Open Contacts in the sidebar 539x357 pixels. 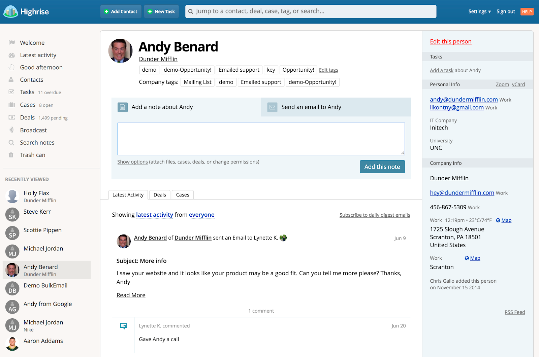tap(32, 80)
